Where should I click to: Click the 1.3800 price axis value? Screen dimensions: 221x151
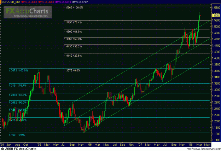[x=216, y=64]
